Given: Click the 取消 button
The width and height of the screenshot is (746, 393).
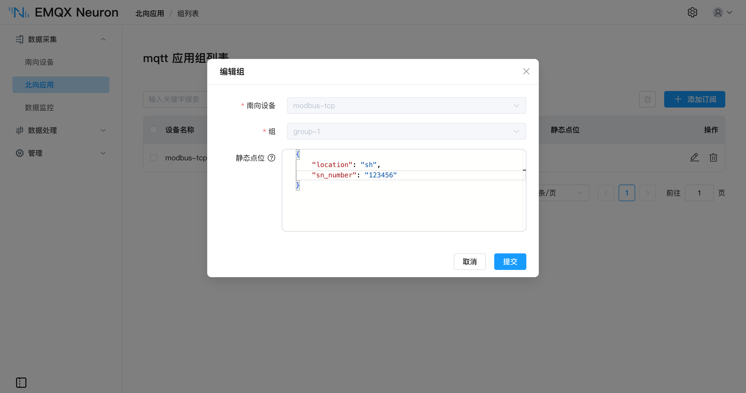Looking at the screenshot, I should [x=469, y=261].
